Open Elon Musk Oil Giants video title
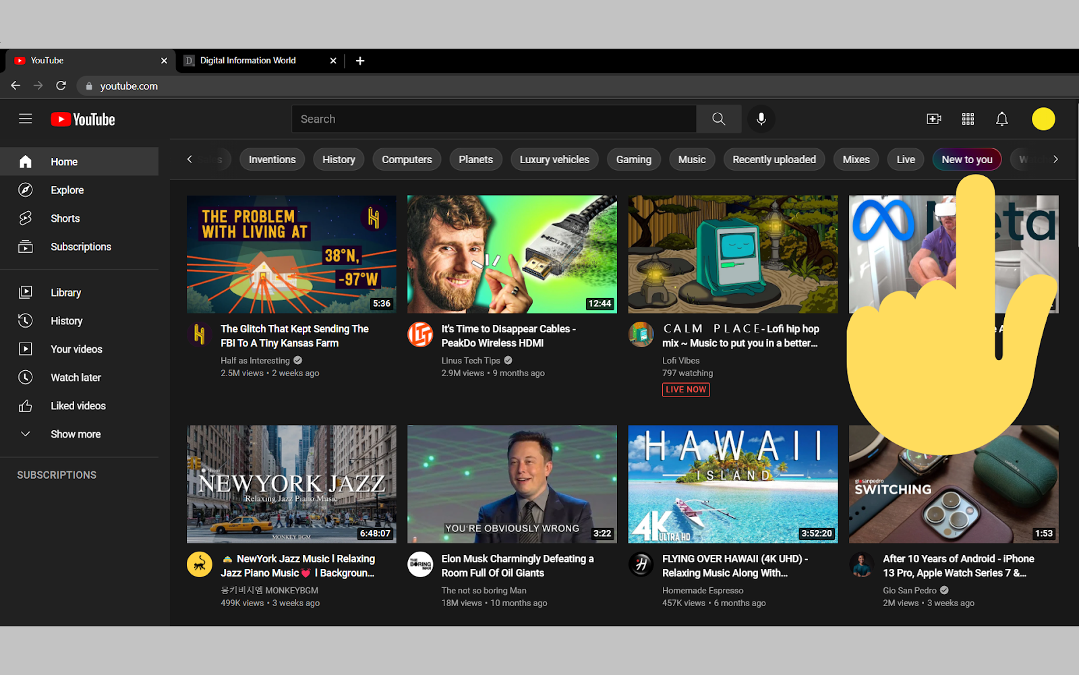This screenshot has width=1079, height=675. coord(517,566)
